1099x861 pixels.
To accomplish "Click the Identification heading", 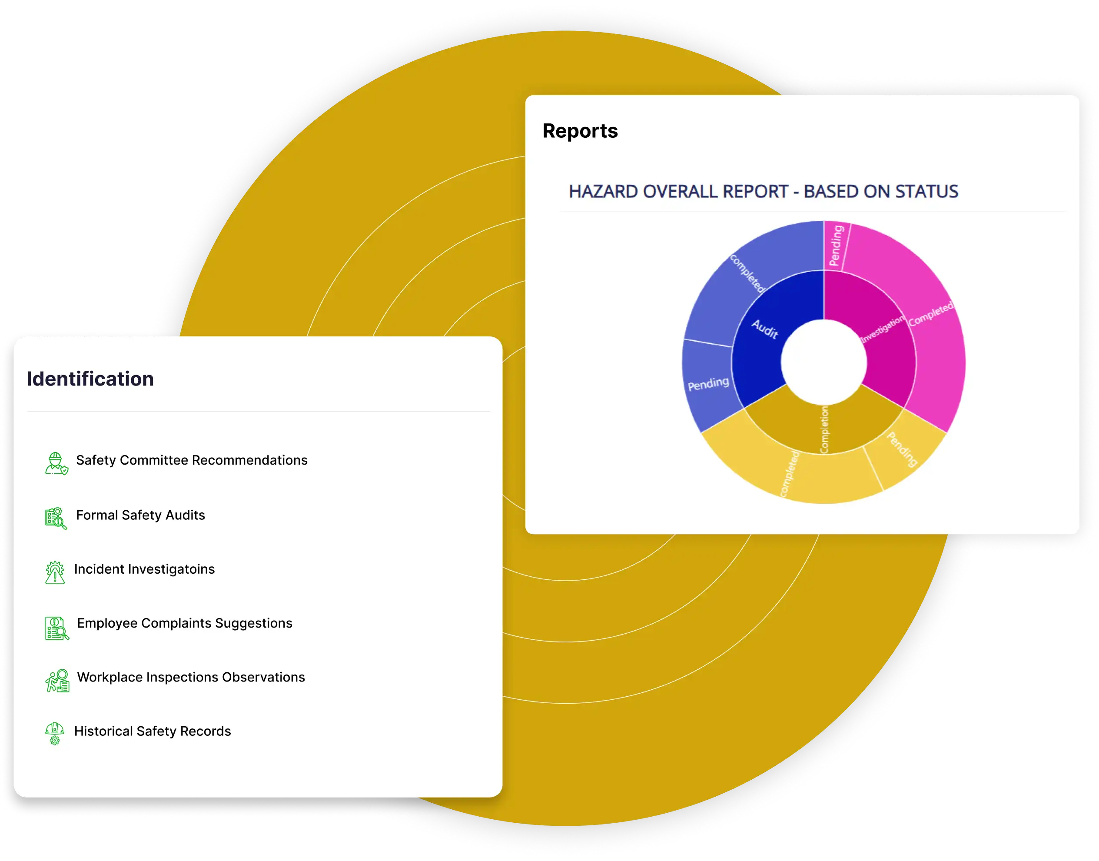I will [x=90, y=379].
